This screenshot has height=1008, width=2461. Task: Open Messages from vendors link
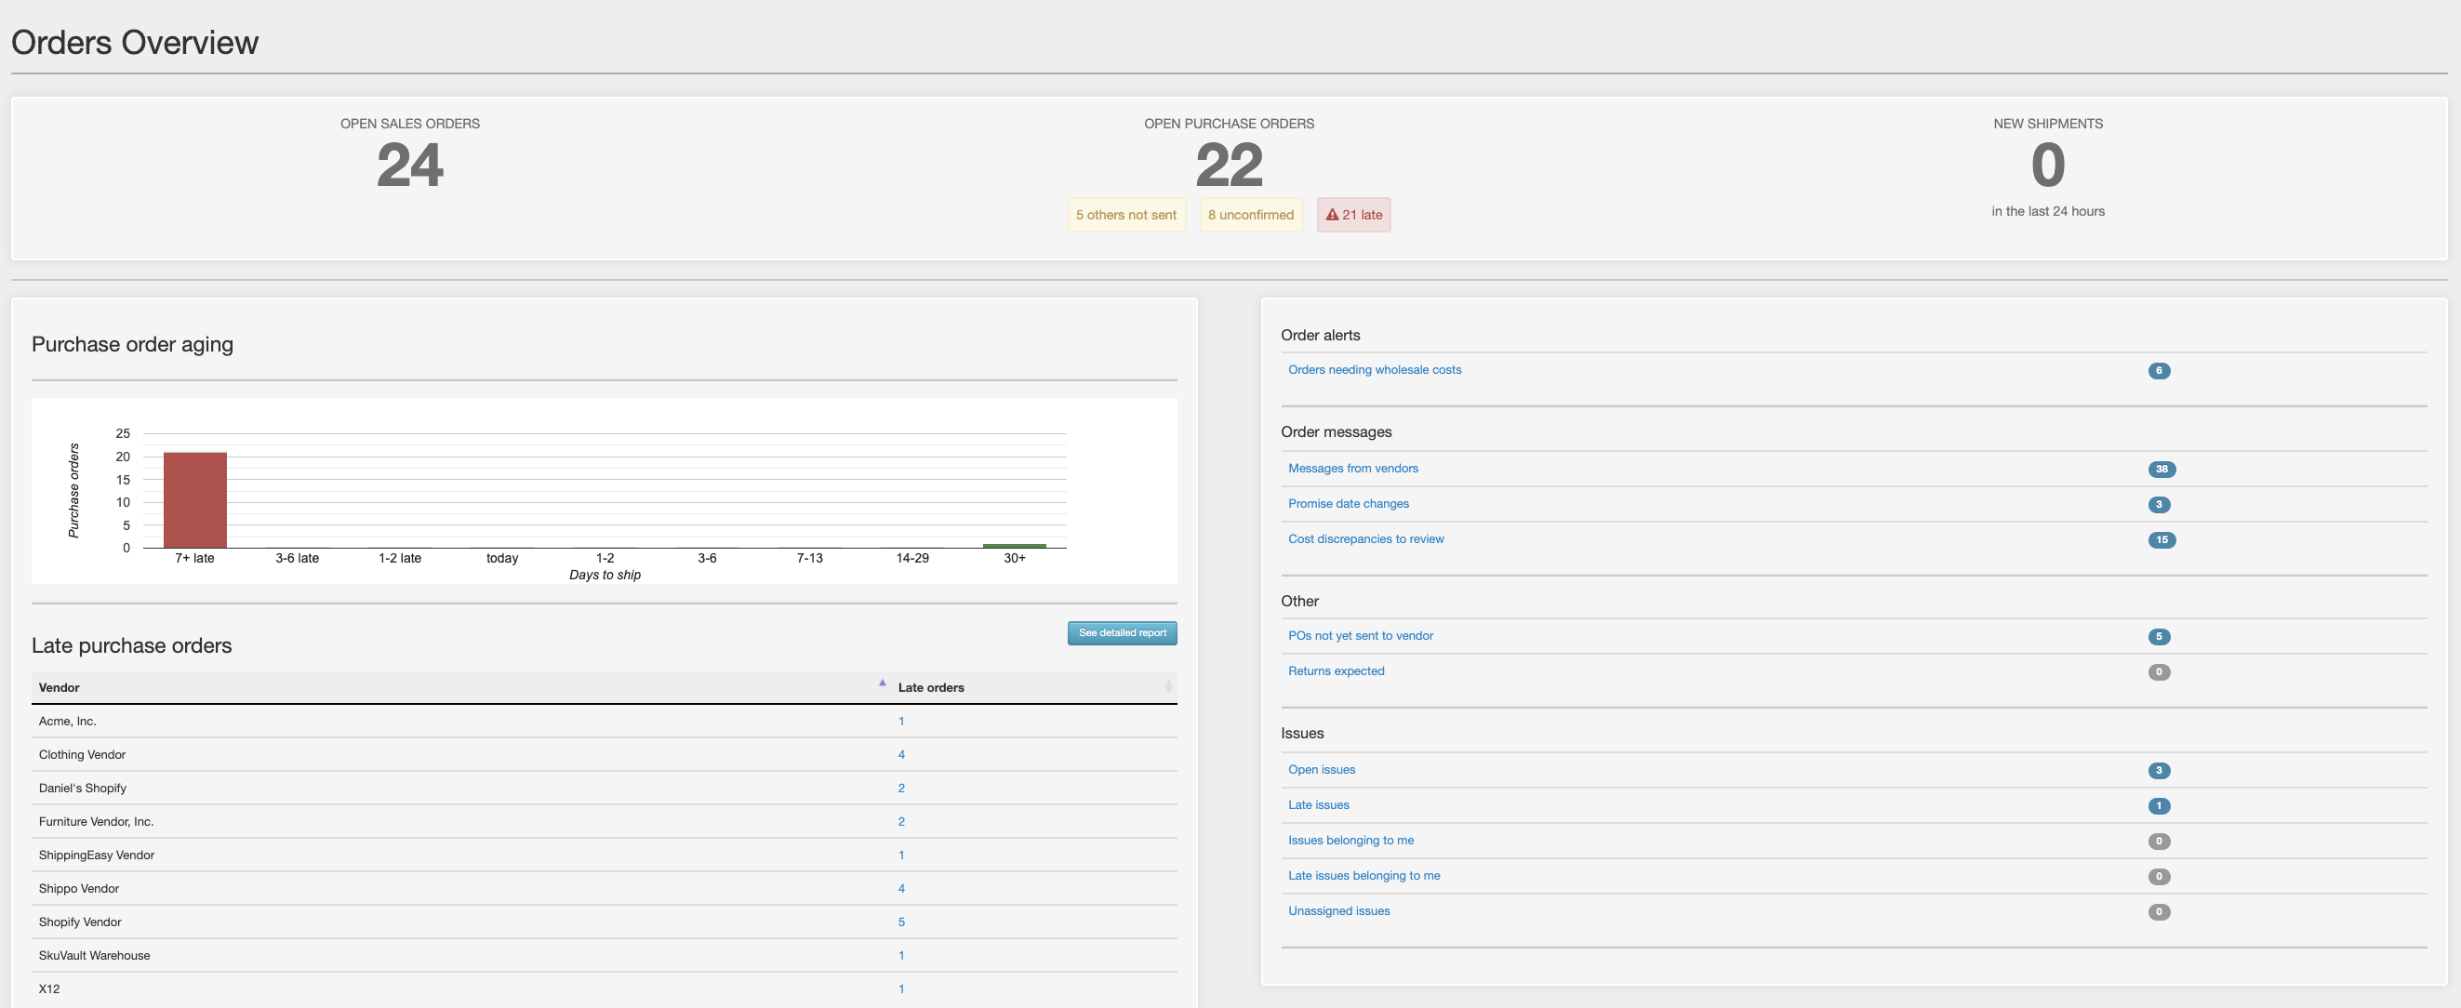click(x=1352, y=468)
